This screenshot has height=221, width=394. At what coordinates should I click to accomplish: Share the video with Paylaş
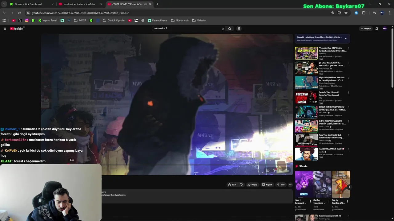pyautogui.click(x=252, y=185)
